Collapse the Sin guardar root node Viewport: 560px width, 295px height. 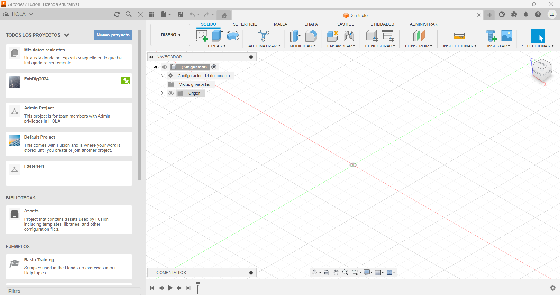click(x=156, y=67)
